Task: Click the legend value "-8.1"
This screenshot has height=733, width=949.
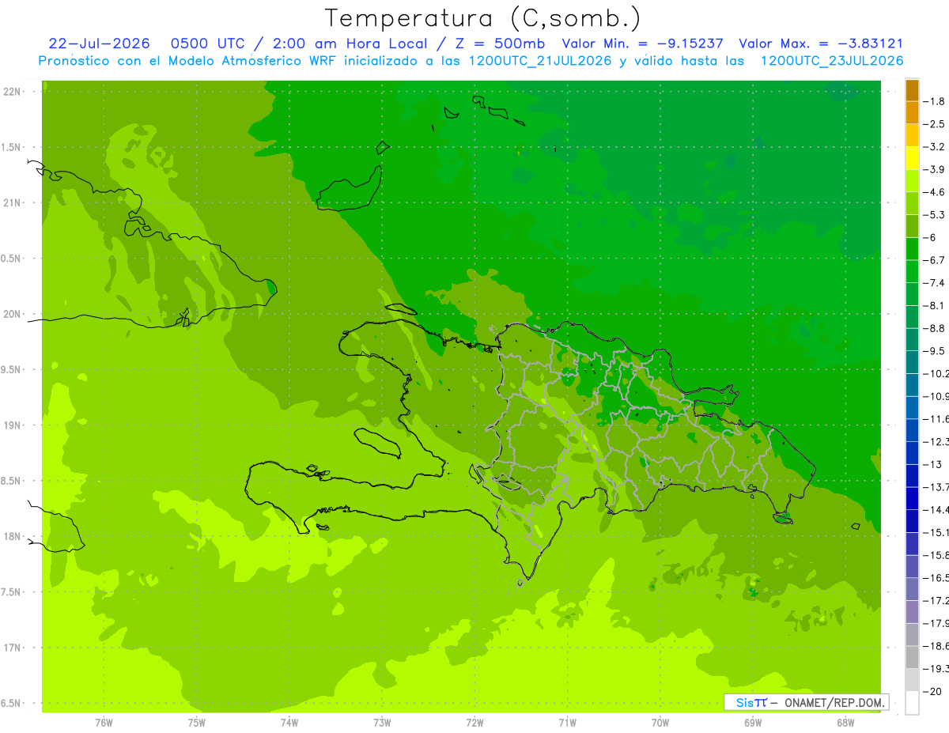Action: click(934, 305)
